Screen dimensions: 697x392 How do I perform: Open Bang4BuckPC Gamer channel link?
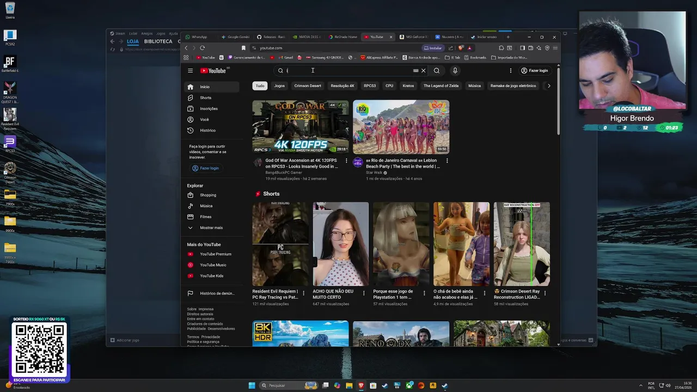pos(284,173)
